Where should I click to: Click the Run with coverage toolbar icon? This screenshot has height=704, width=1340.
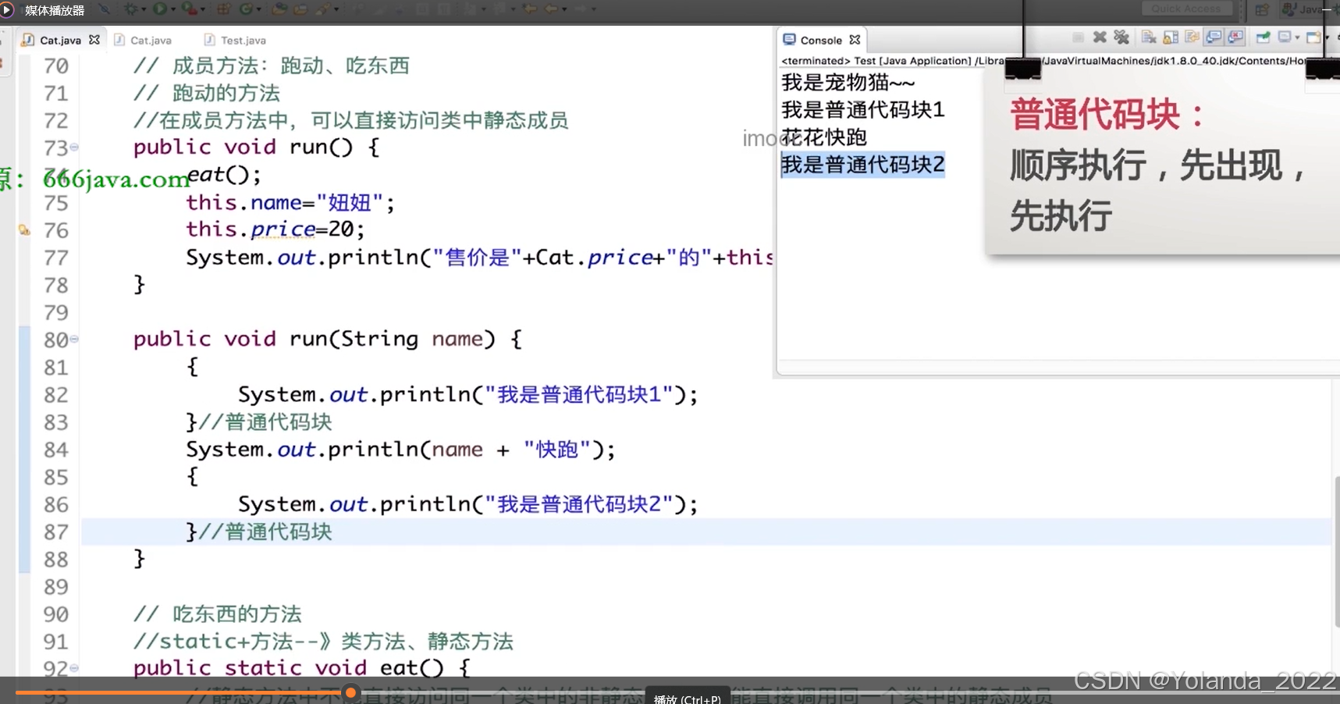189,9
